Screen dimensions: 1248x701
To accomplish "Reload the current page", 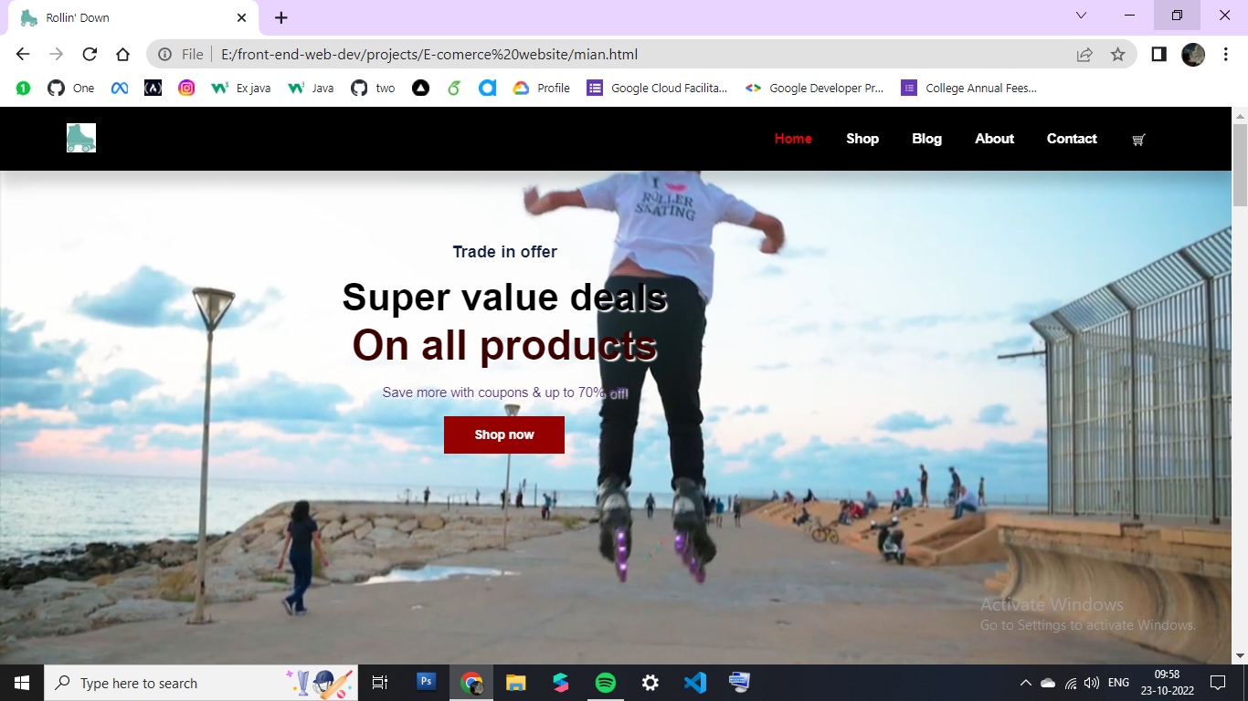I will click(89, 54).
